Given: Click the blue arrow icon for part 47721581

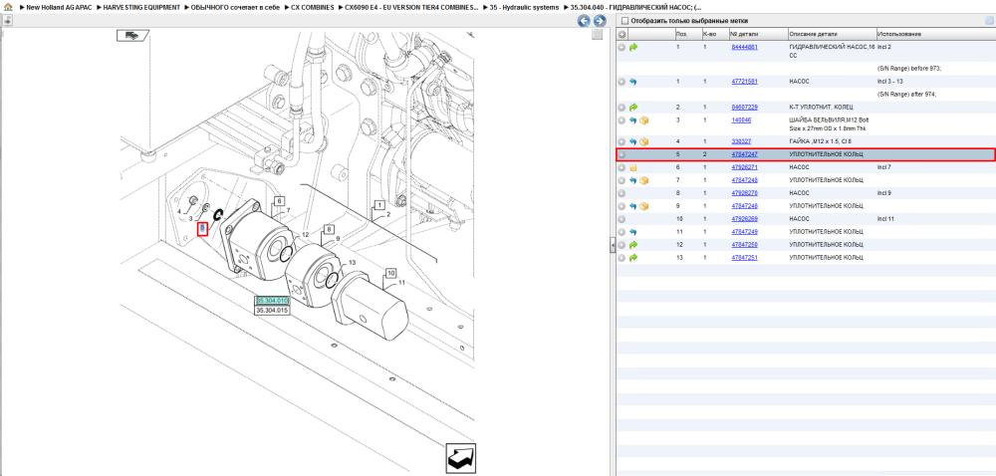Looking at the screenshot, I should click(633, 82).
